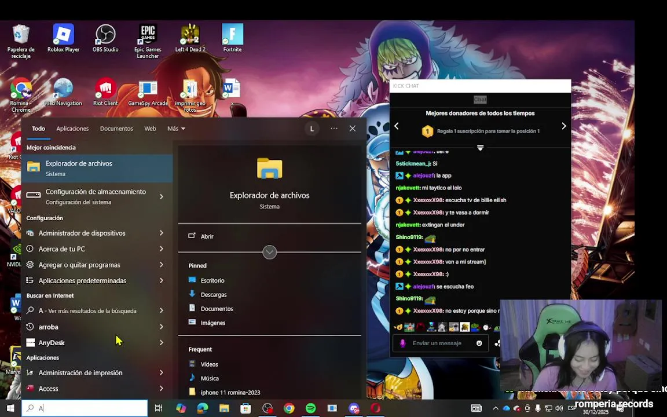Switch to the Aplicaciones search tab
The image size is (667, 417).
coord(72,129)
